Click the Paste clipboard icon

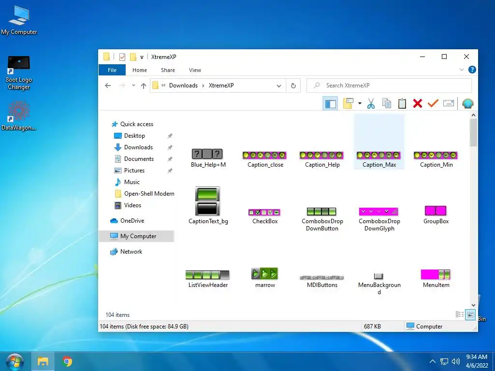tap(402, 103)
